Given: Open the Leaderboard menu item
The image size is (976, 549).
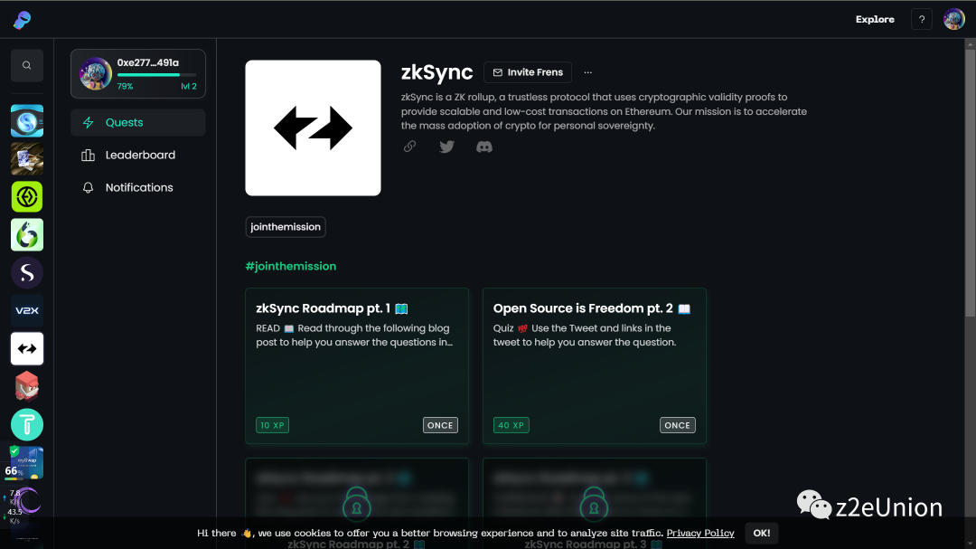Looking at the screenshot, I should point(138,155).
